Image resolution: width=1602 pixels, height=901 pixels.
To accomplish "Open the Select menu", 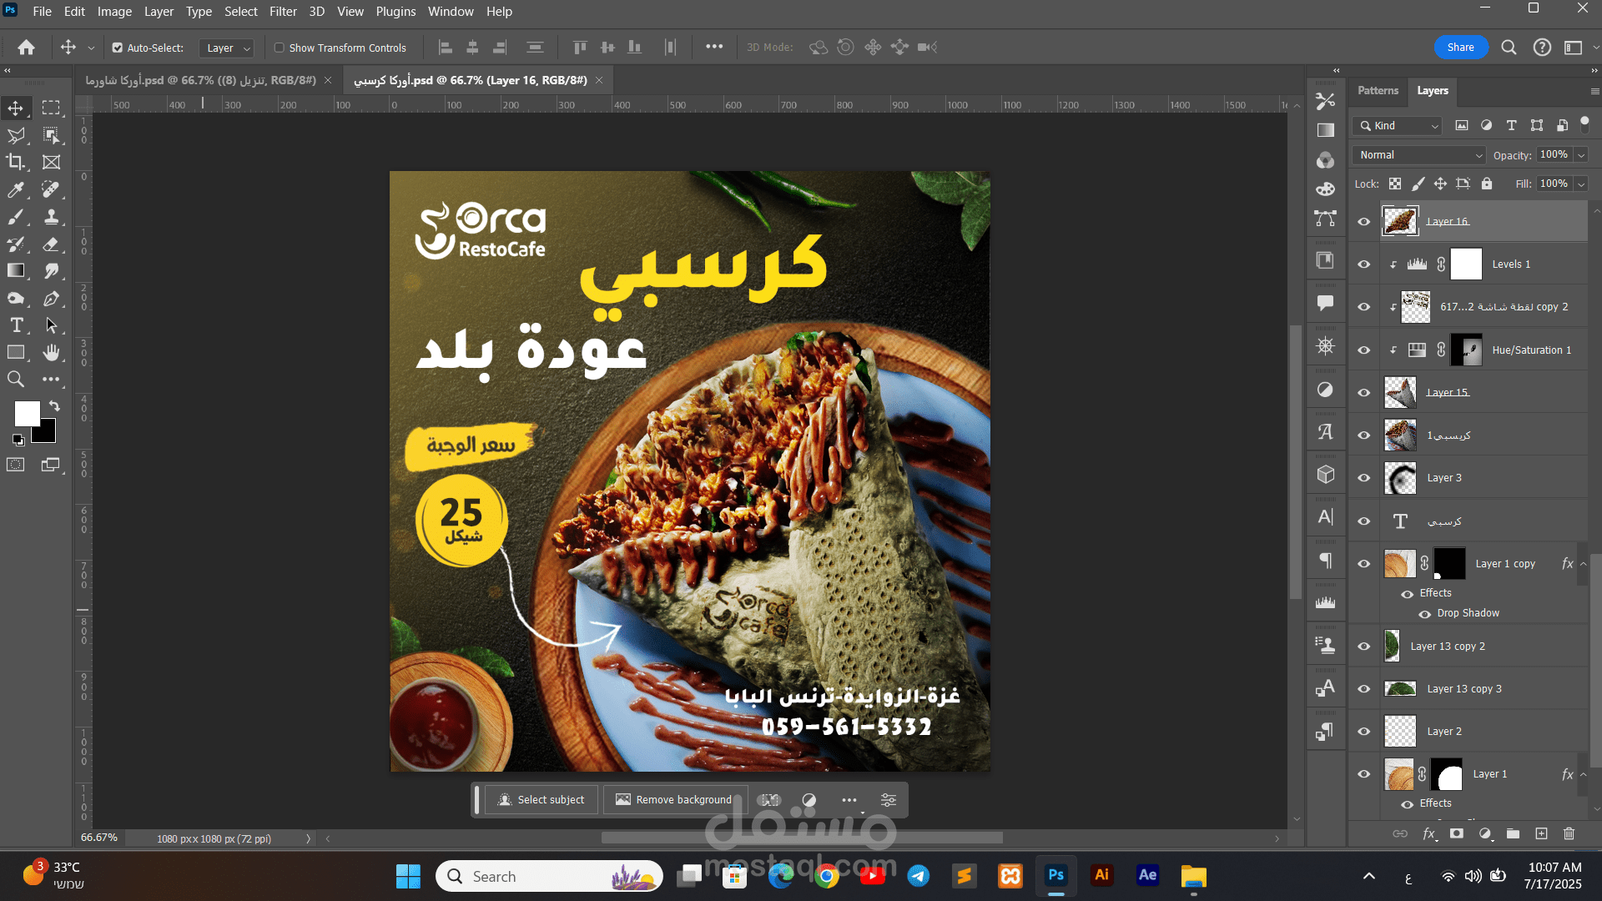I will pyautogui.click(x=240, y=12).
